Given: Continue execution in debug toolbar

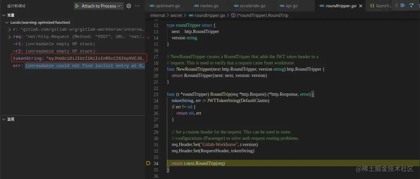Looking at the screenshot, I should (x=403, y=5).
